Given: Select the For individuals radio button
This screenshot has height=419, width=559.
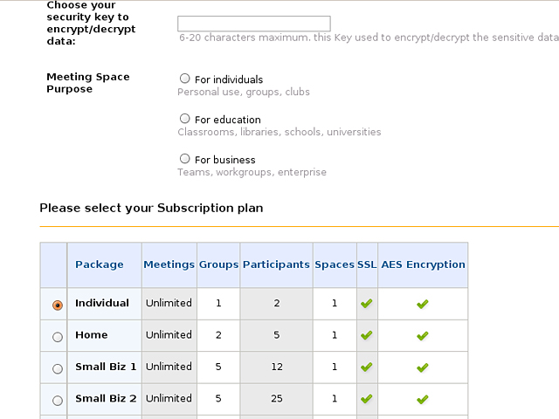Looking at the screenshot, I should tap(184, 79).
